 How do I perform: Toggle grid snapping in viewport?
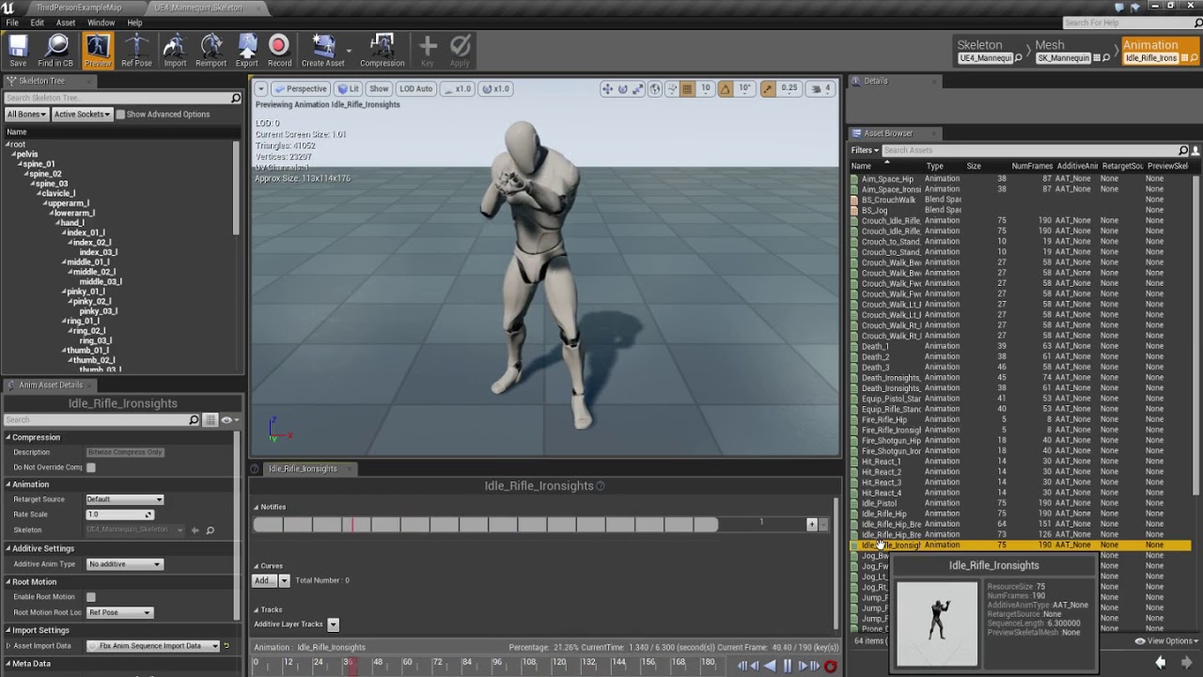(x=687, y=88)
